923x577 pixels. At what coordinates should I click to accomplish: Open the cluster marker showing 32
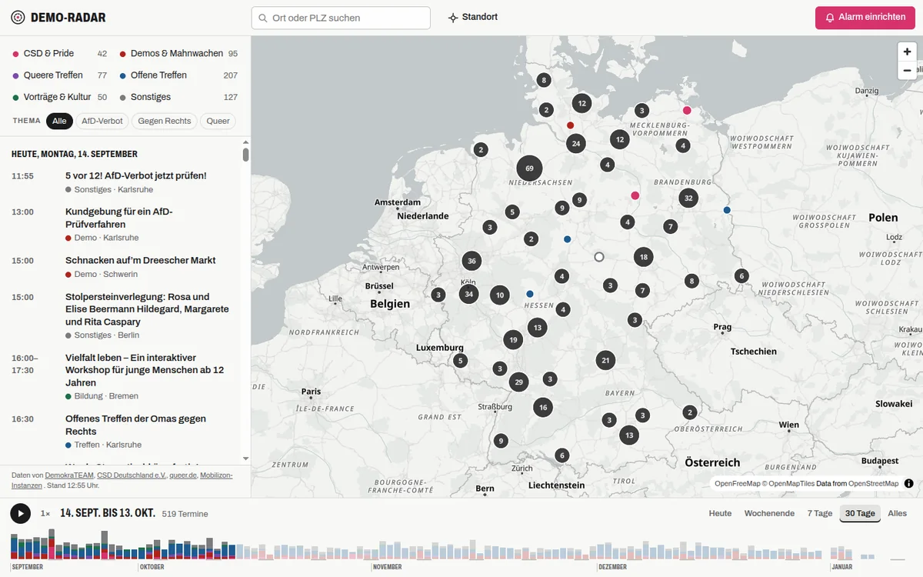point(688,198)
